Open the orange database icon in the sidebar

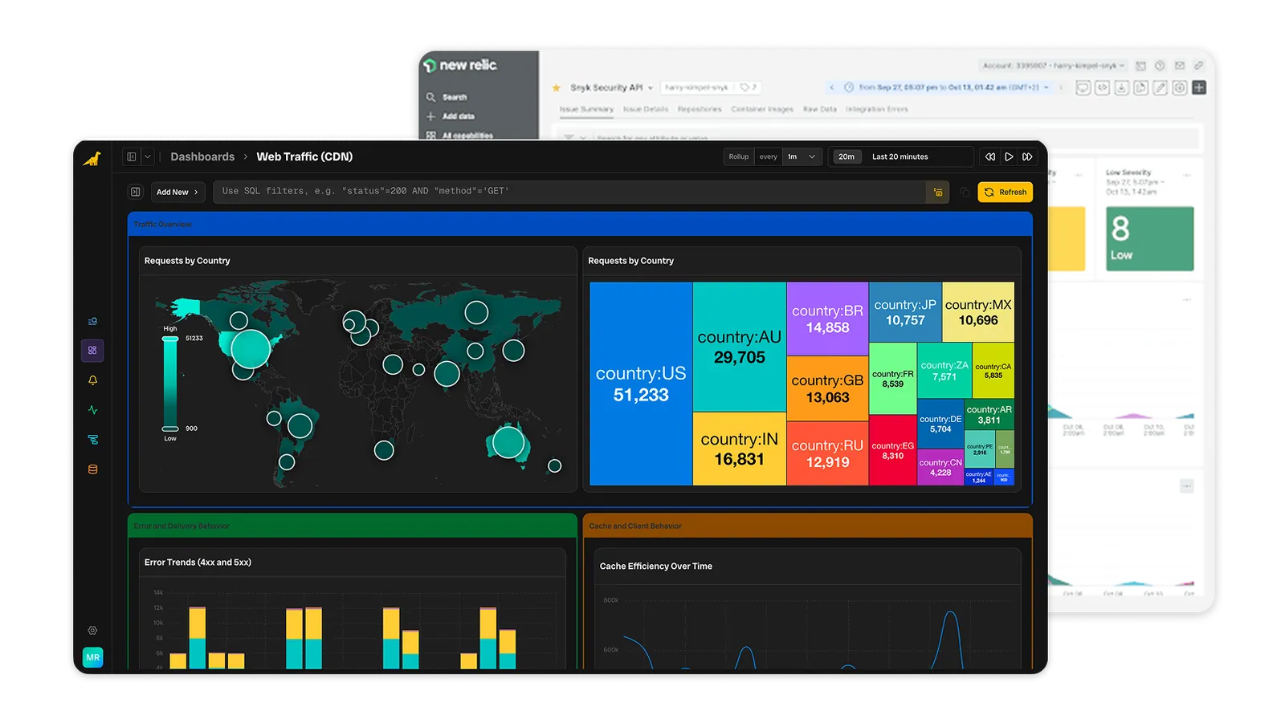(x=92, y=469)
